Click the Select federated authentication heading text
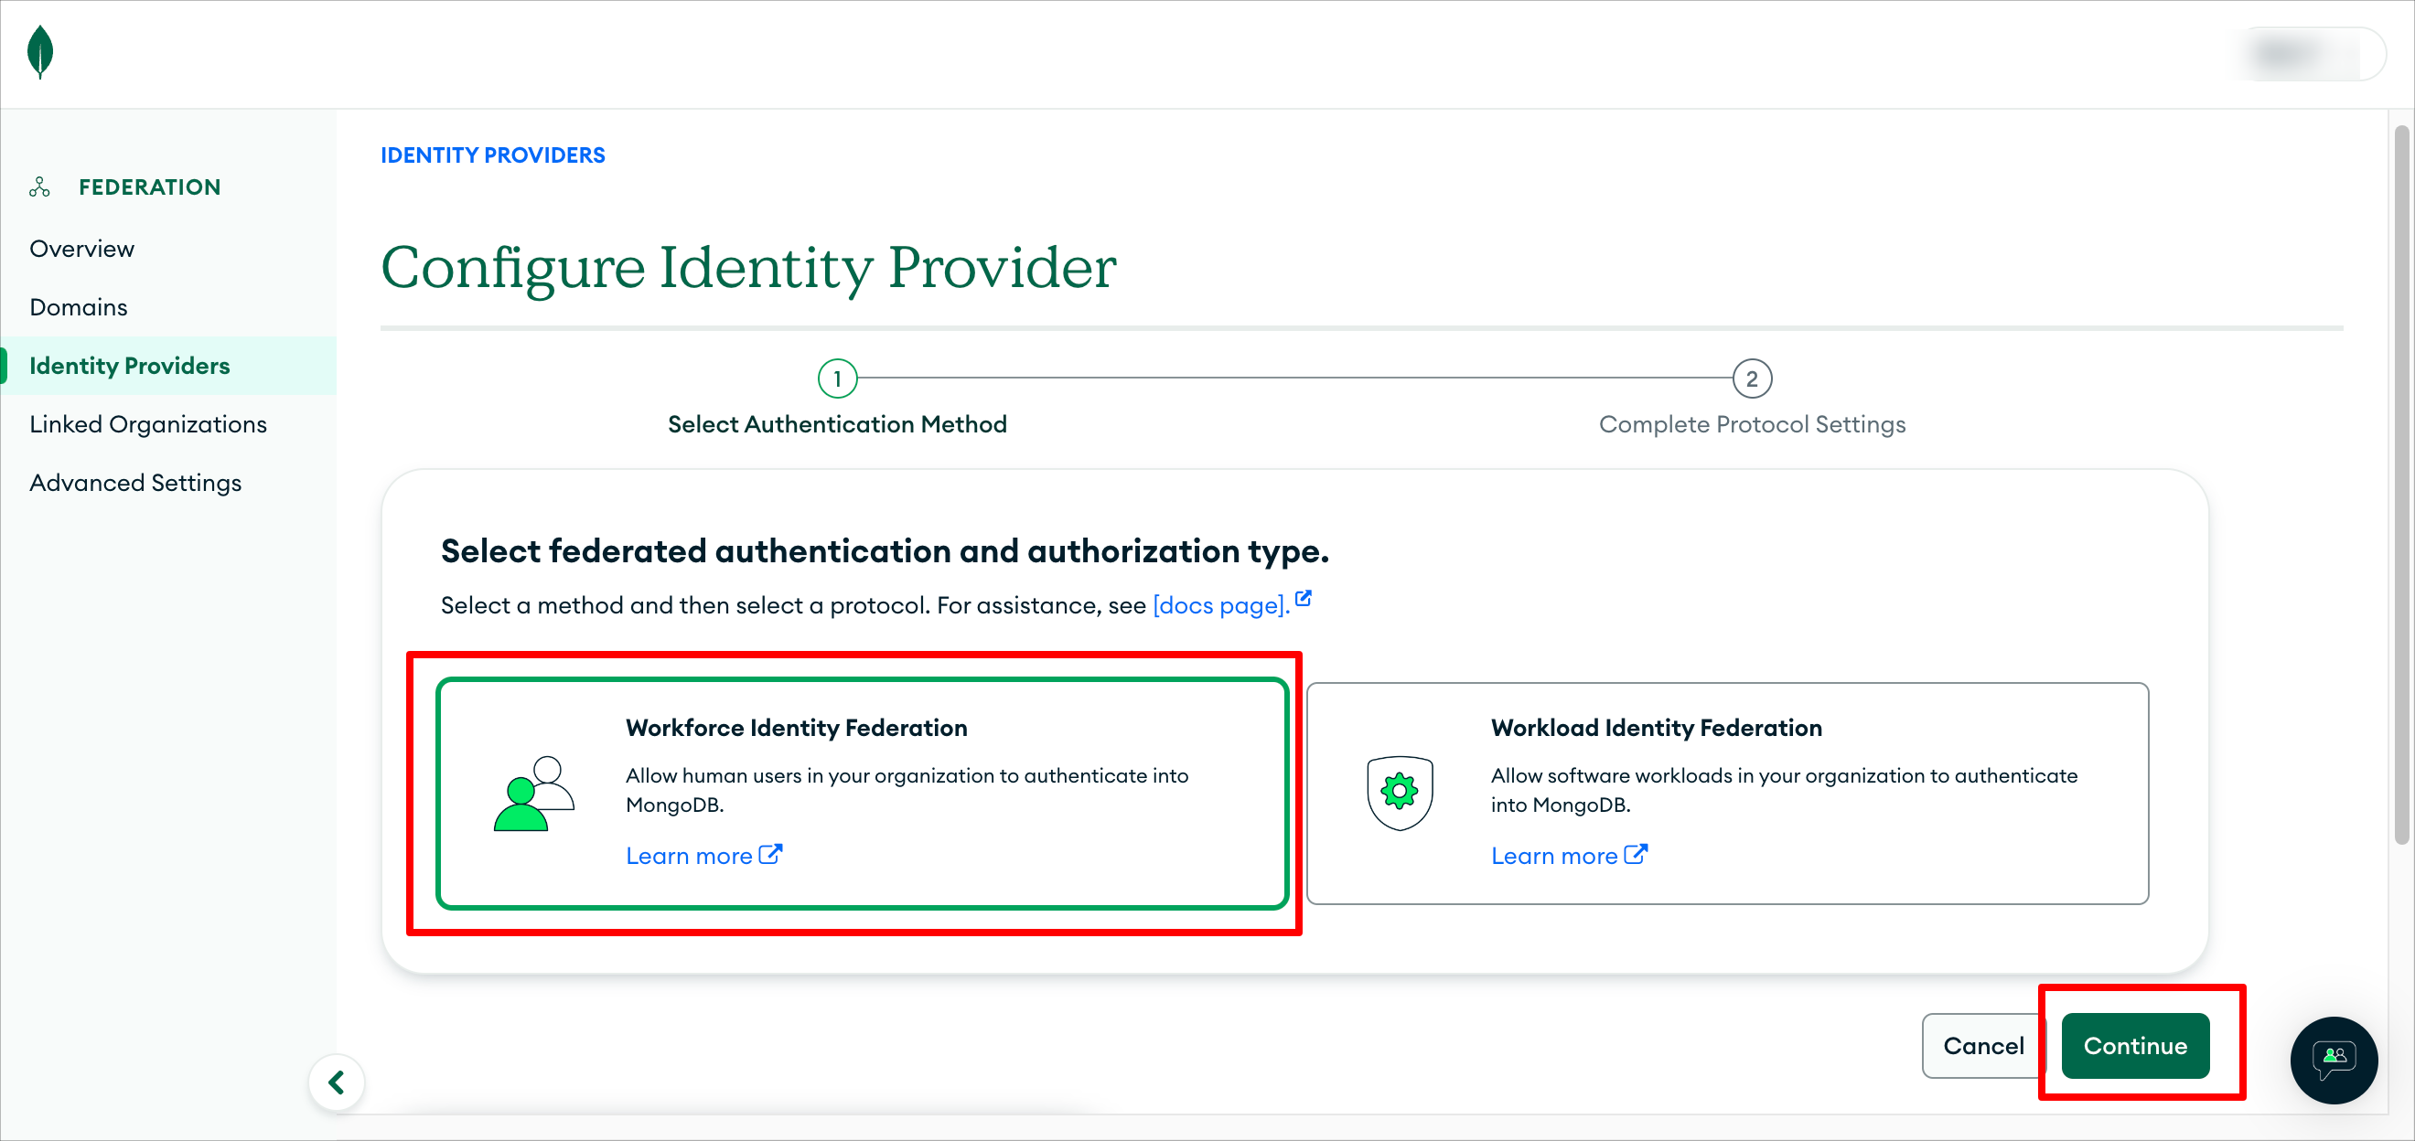Viewport: 2415px width, 1141px height. pos(884,550)
